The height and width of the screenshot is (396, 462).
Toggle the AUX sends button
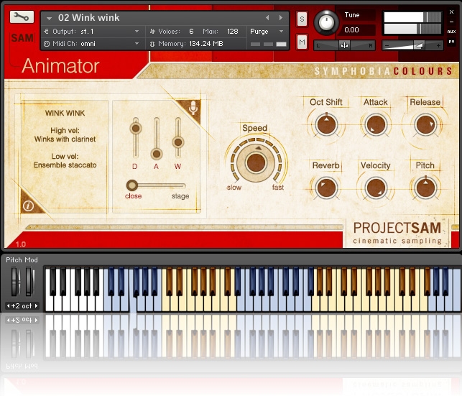pyautogui.click(x=451, y=32)
